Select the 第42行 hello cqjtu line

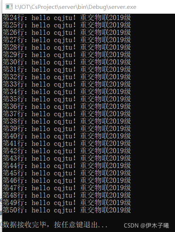67,151
